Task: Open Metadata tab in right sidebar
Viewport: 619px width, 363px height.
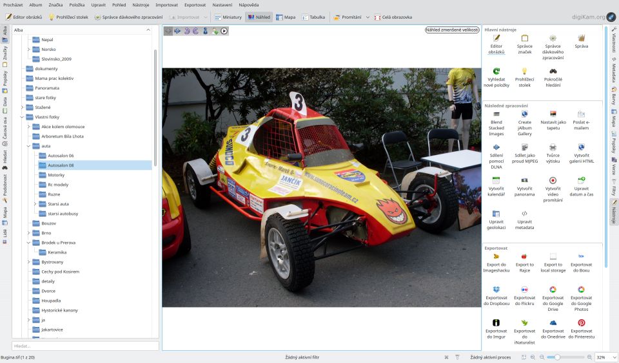Action: point(614,70)
